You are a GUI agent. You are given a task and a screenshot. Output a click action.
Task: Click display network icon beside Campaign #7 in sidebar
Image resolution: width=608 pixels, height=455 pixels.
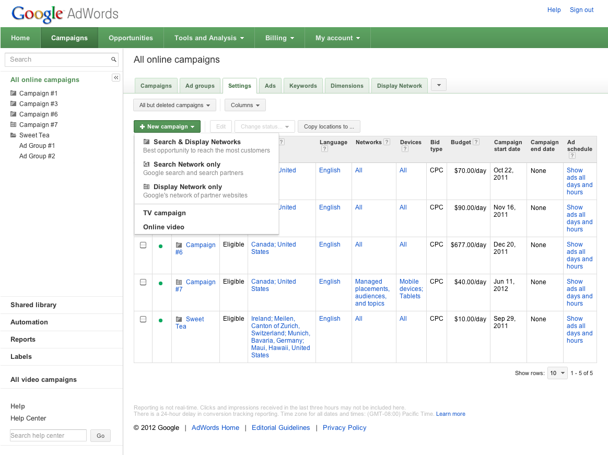[x=13, y=124]
